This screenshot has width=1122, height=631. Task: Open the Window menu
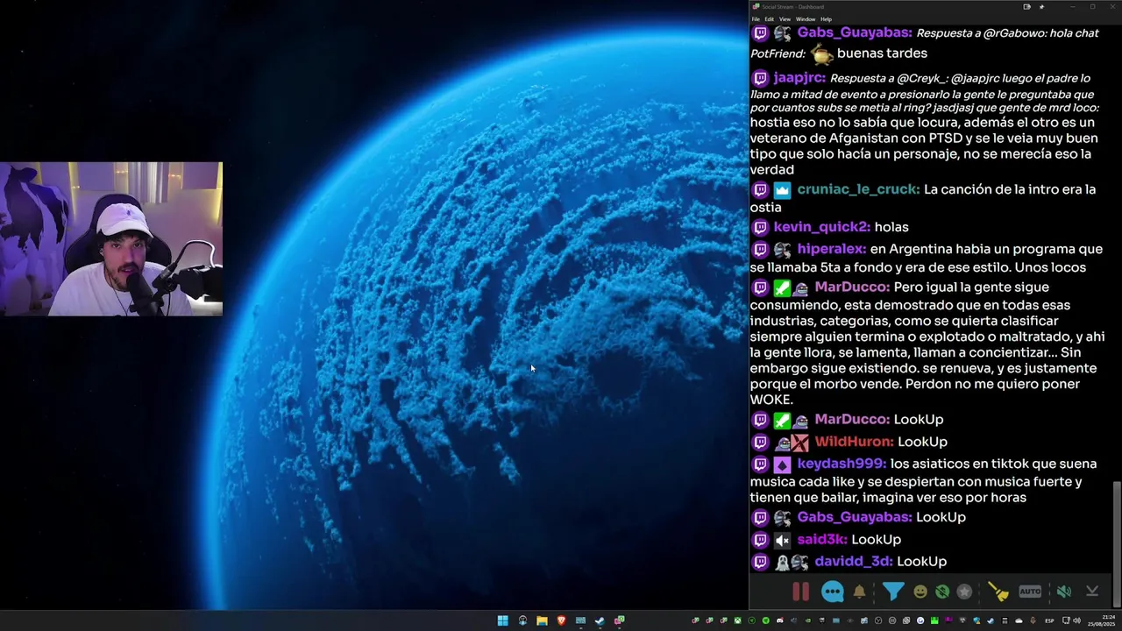tap(806, 18)
